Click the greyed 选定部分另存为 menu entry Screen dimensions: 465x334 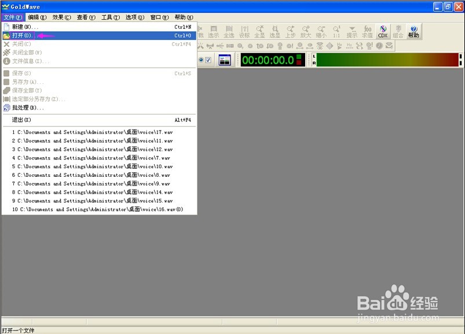tap(99, 99)
